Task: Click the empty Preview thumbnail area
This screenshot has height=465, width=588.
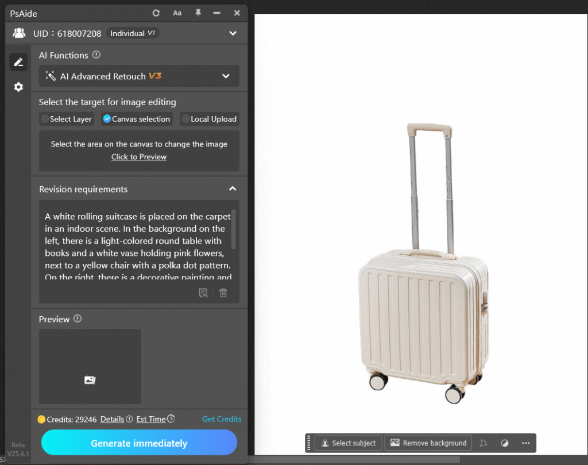Action: tap(90, 366)
